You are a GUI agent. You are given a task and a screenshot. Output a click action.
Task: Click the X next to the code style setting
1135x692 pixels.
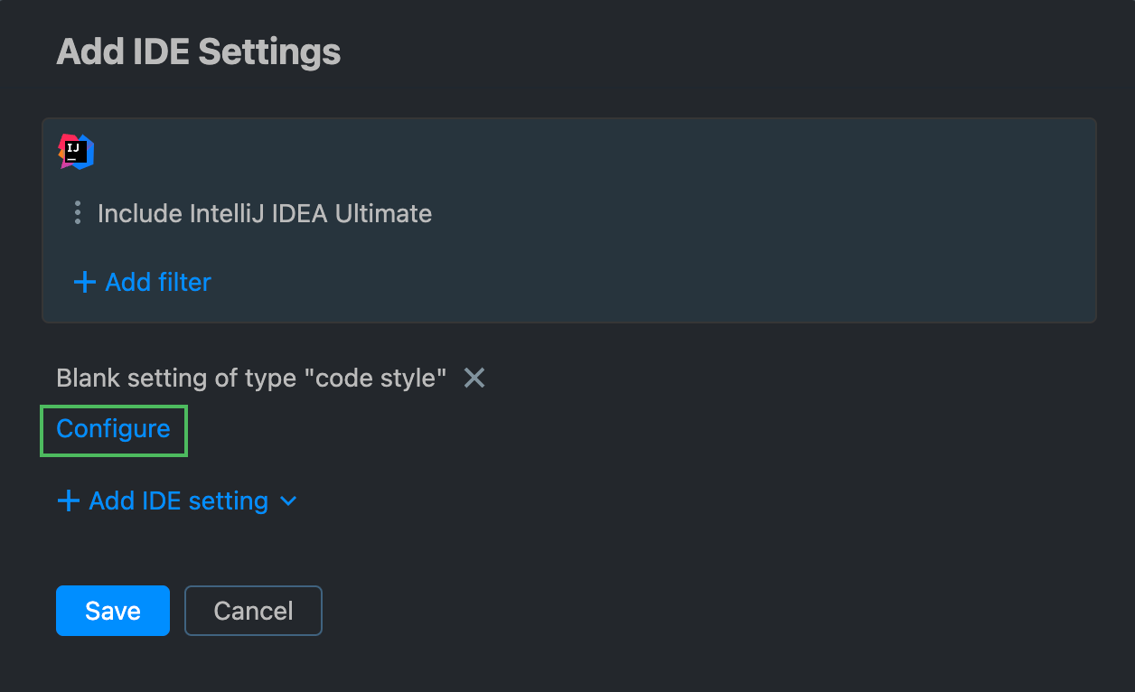pos(474,378)
